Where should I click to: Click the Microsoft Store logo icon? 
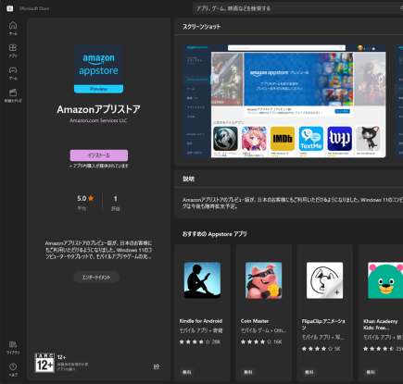10,8
